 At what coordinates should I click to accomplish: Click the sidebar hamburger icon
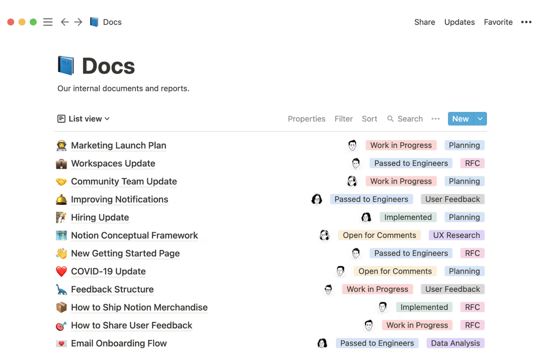tap(48, 22)
